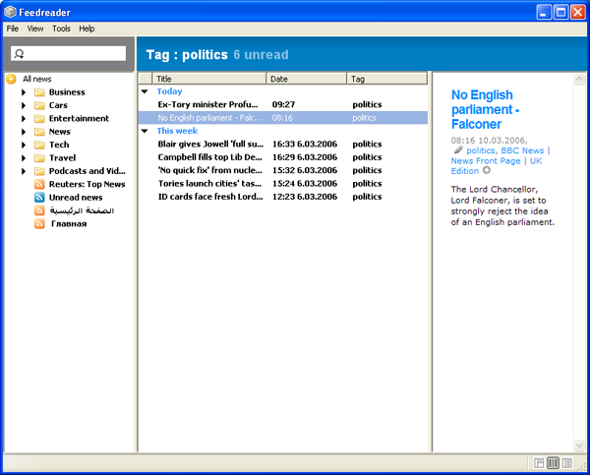This screenshot has height=475, width=590.
Task: Switch to the rightmost layout view button
Action: 567,462
